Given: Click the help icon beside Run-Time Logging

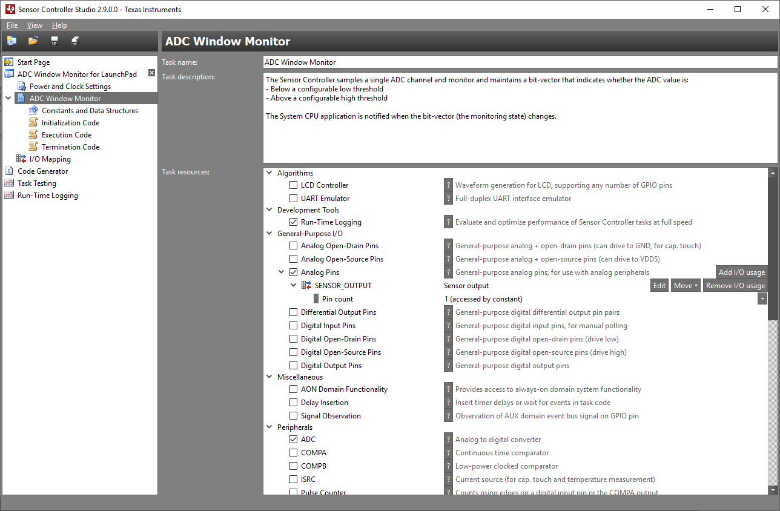Looking at the screenshot, I should click(x=448, y=222).
